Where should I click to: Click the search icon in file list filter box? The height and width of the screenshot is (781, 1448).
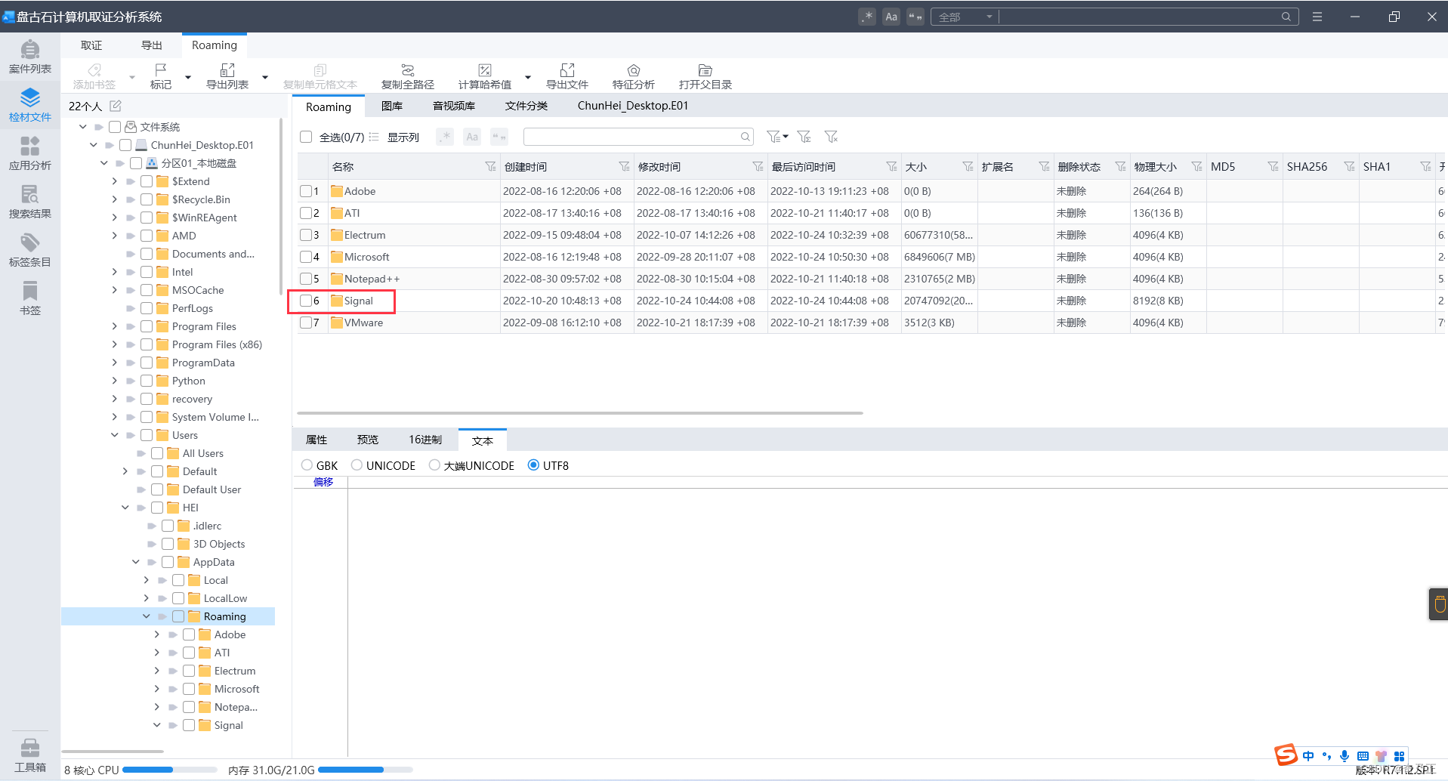pyautogui.click(x=746, y=137)
